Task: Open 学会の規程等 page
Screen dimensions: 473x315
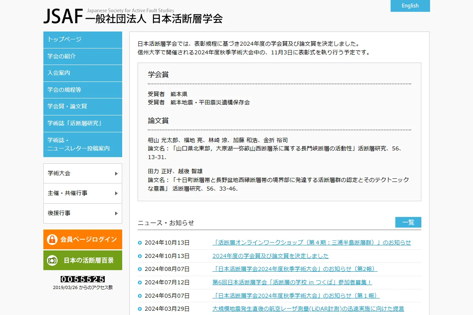Action: 83,90
